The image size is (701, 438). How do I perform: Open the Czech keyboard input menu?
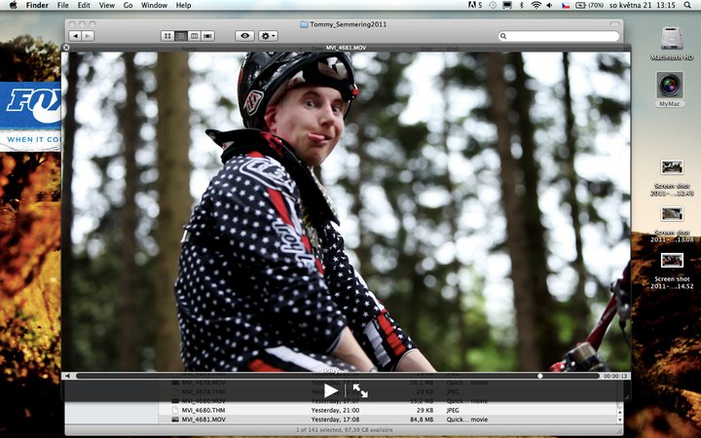(x=564, y=6)
